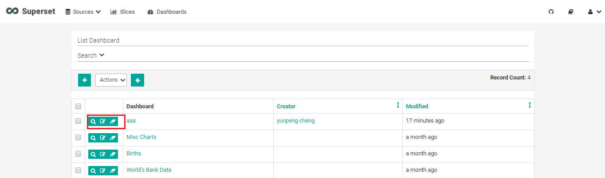The image size is (605, 178).
Task: Click 'a month ago' in World's Bank Data row
Action: (x=421, y=170)
